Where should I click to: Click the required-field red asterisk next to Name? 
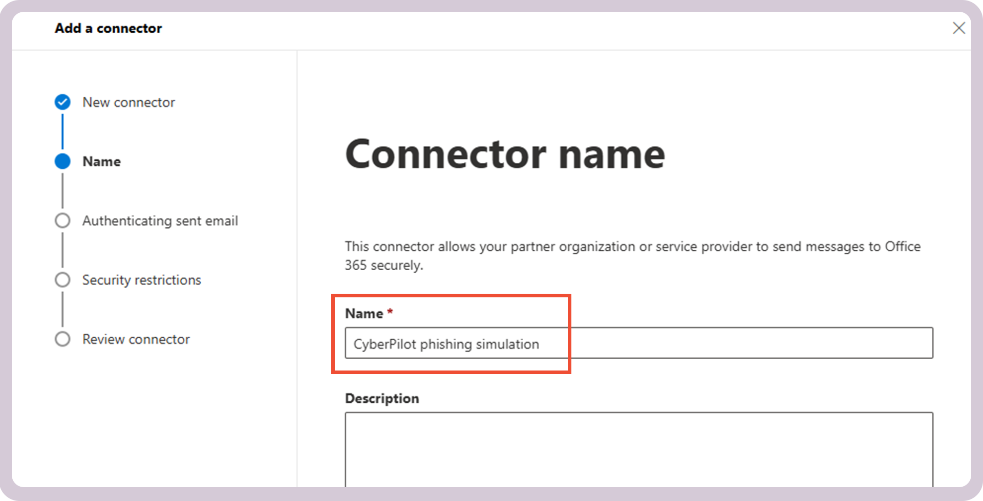point(390,312)
